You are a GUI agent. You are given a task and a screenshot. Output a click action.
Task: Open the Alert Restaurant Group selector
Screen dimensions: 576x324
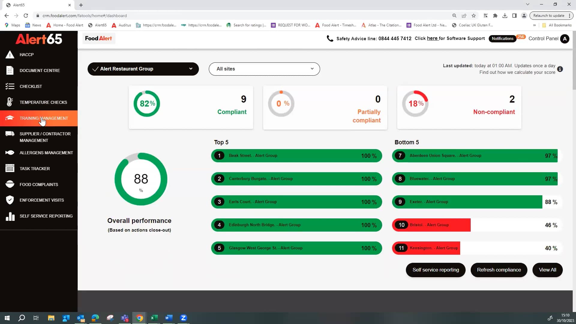pos(143,69)
